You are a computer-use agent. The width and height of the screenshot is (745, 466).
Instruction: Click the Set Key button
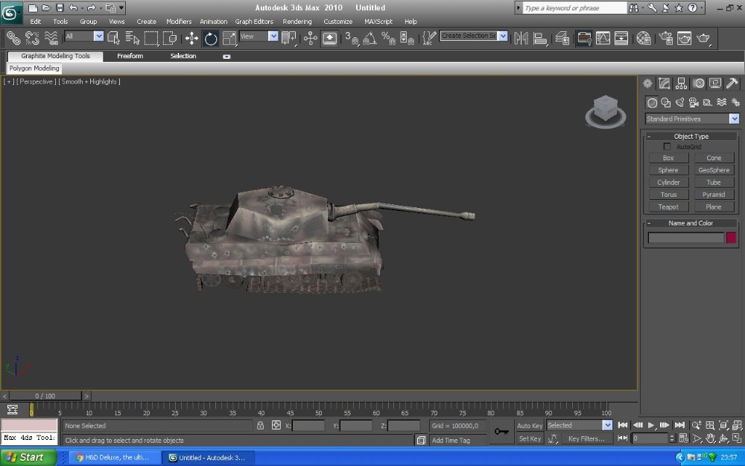coord(530,438)
